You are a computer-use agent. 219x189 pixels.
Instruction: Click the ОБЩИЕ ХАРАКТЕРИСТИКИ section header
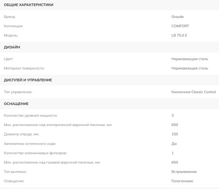click(x=109, y=5)
